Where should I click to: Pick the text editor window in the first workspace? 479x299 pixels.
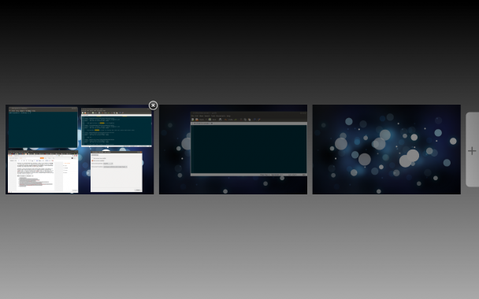click(117, 127)
